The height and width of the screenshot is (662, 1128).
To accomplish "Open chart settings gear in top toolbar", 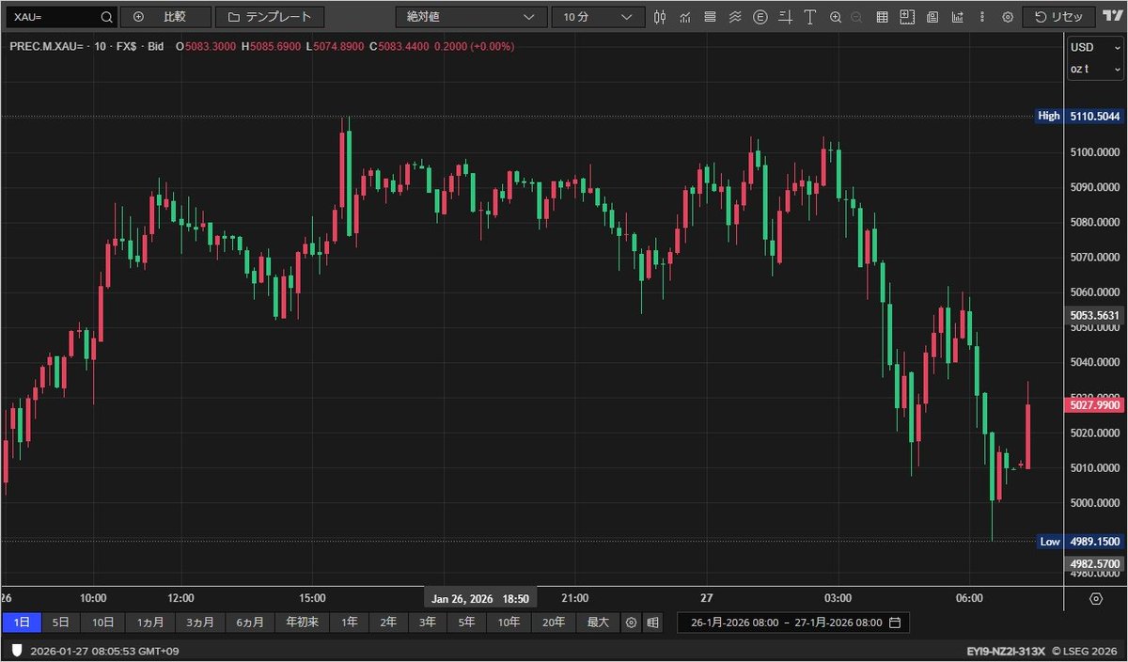I will coord(1008,17).
